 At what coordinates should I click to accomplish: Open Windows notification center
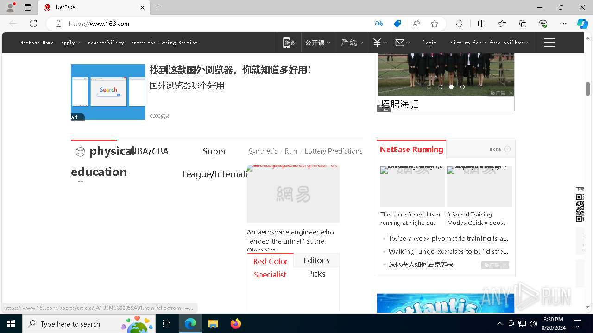pos(578,324)
